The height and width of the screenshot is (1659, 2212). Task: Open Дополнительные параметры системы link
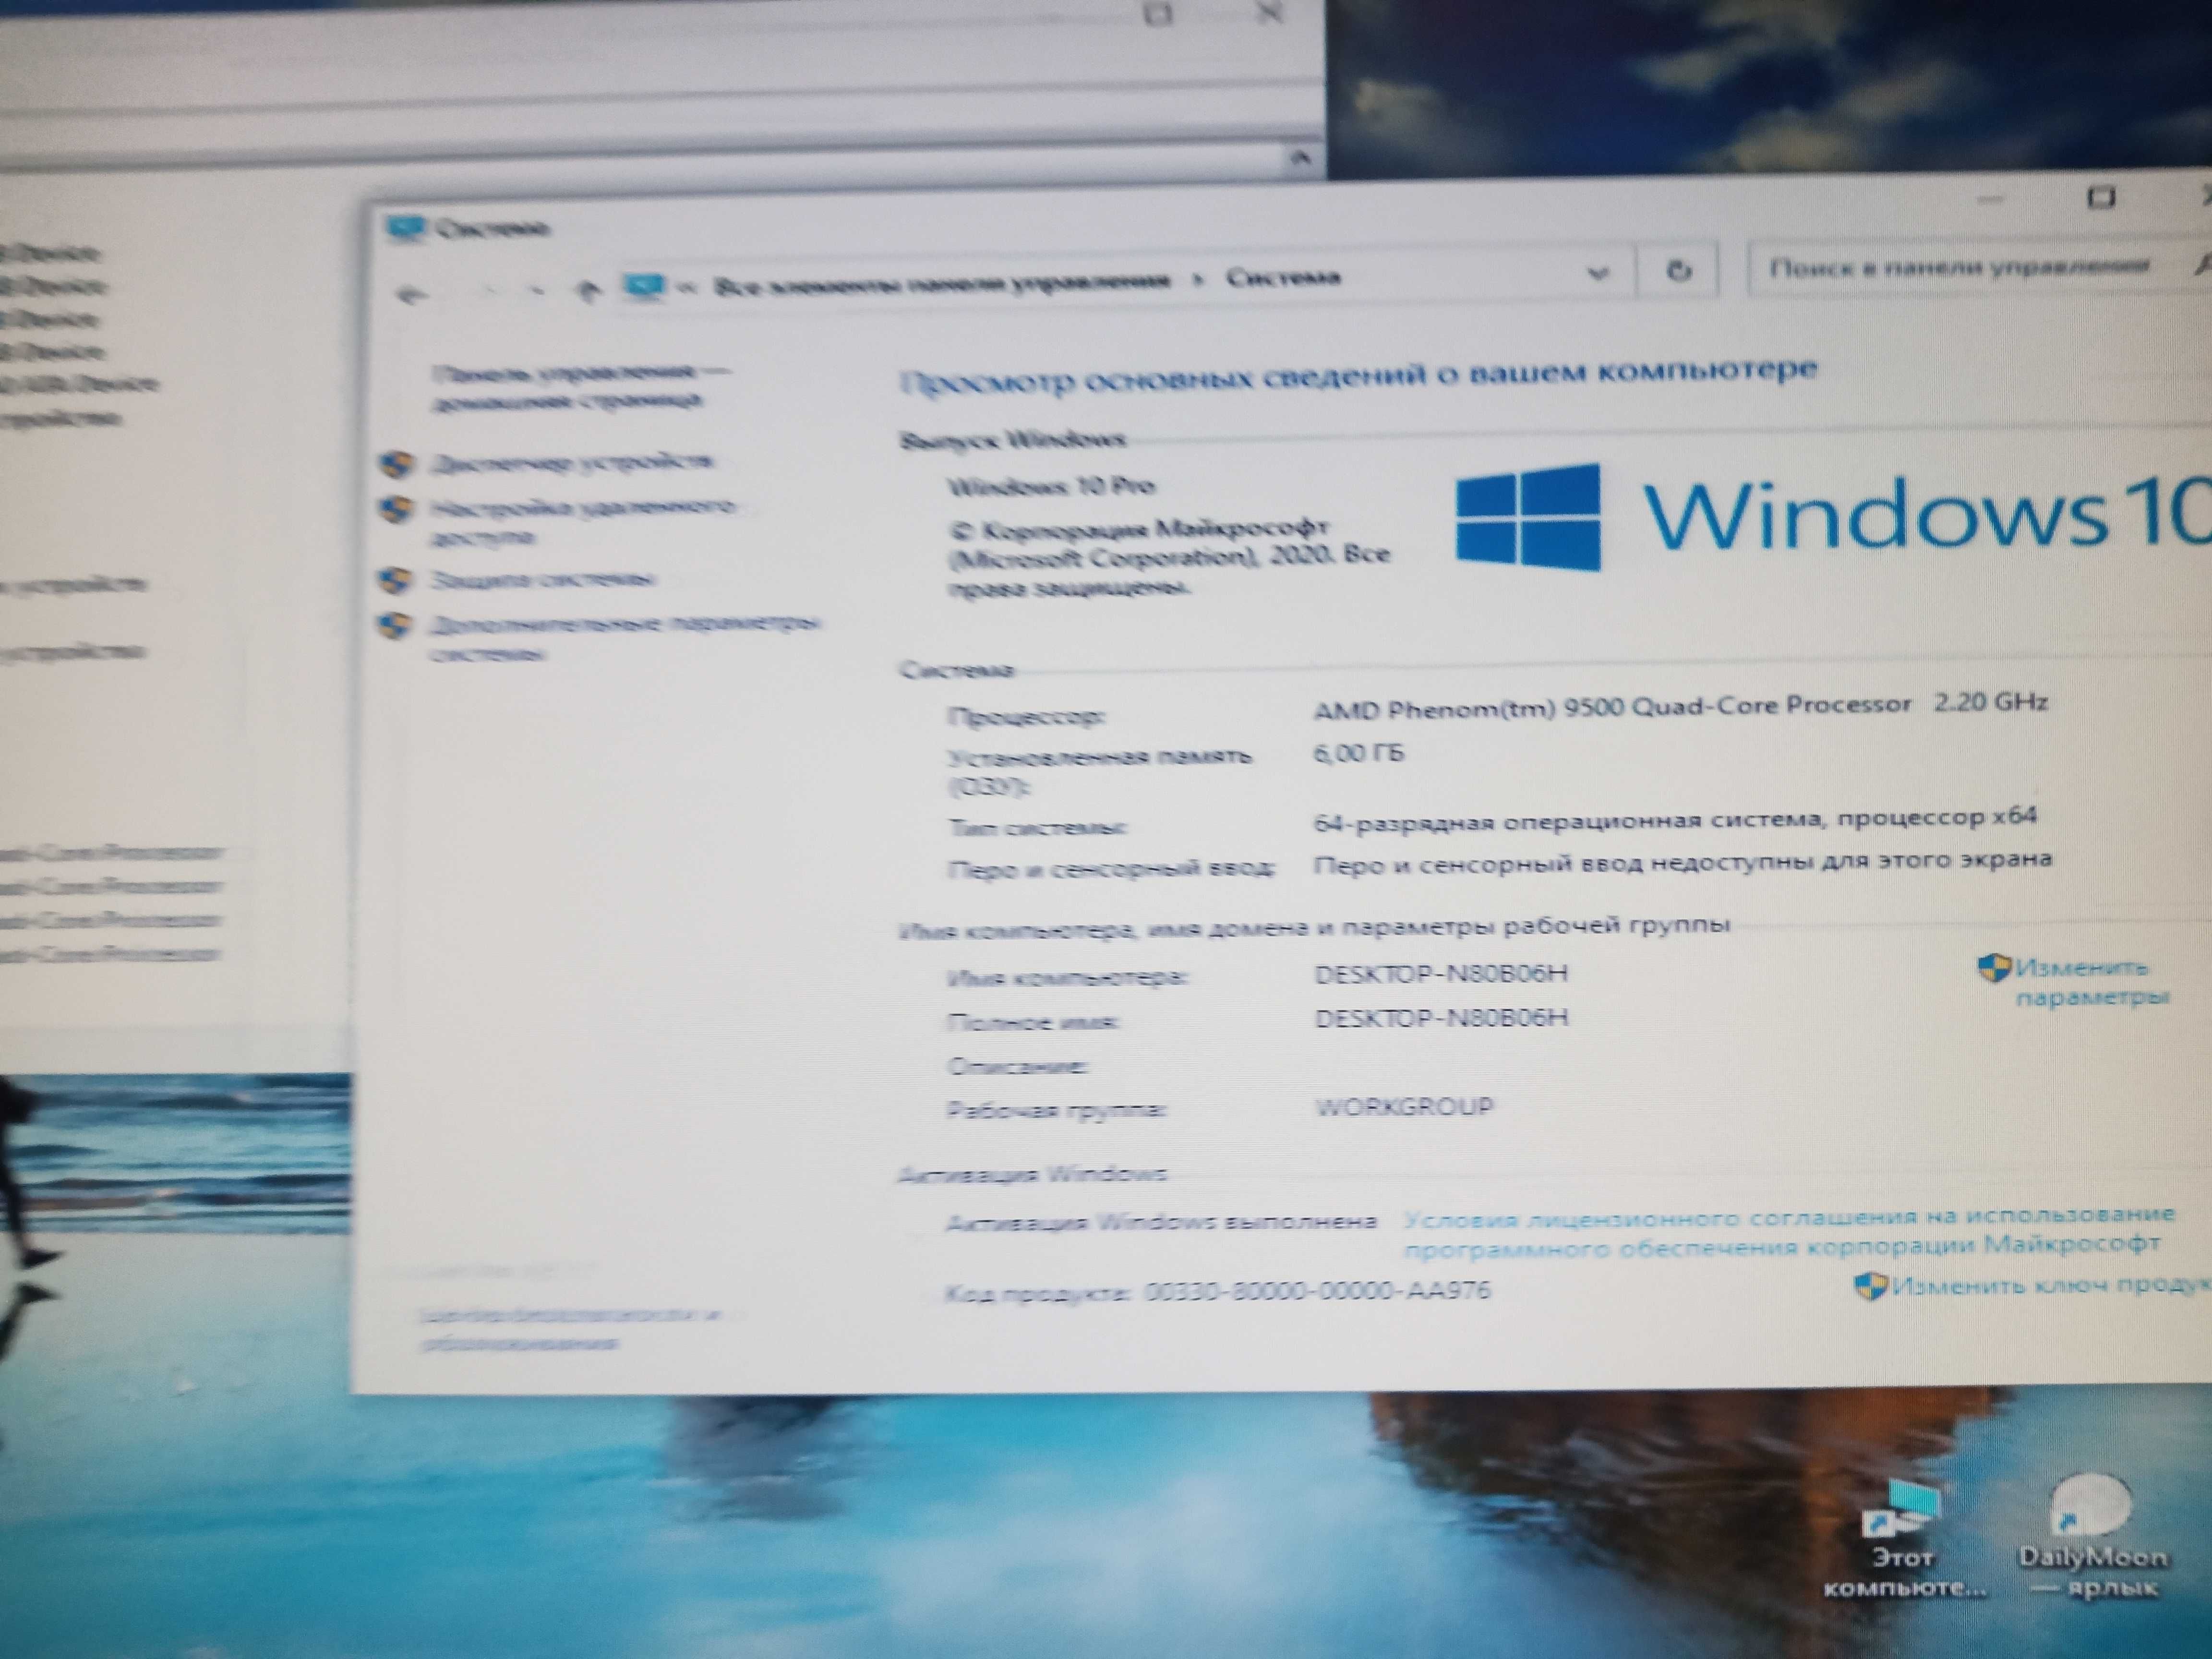(624, 638)
